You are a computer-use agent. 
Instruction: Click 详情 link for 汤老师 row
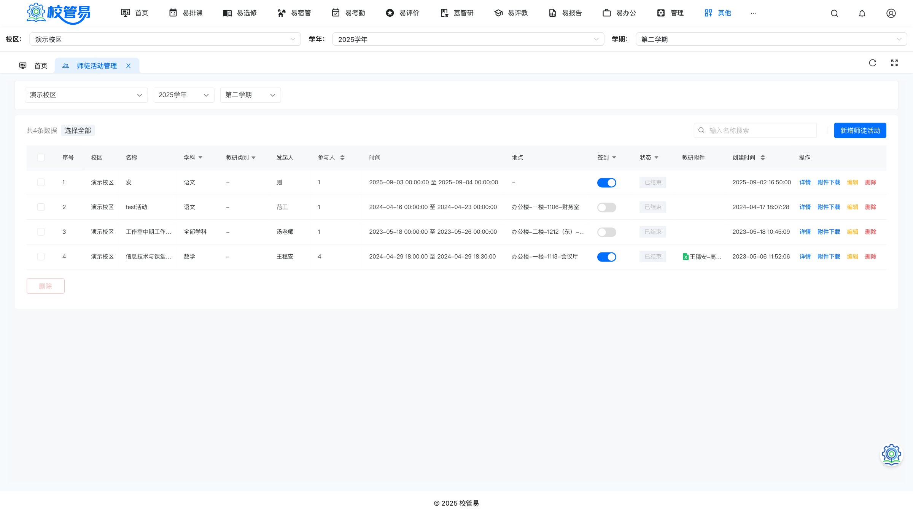pyautogui.click(x=805, y=232)
